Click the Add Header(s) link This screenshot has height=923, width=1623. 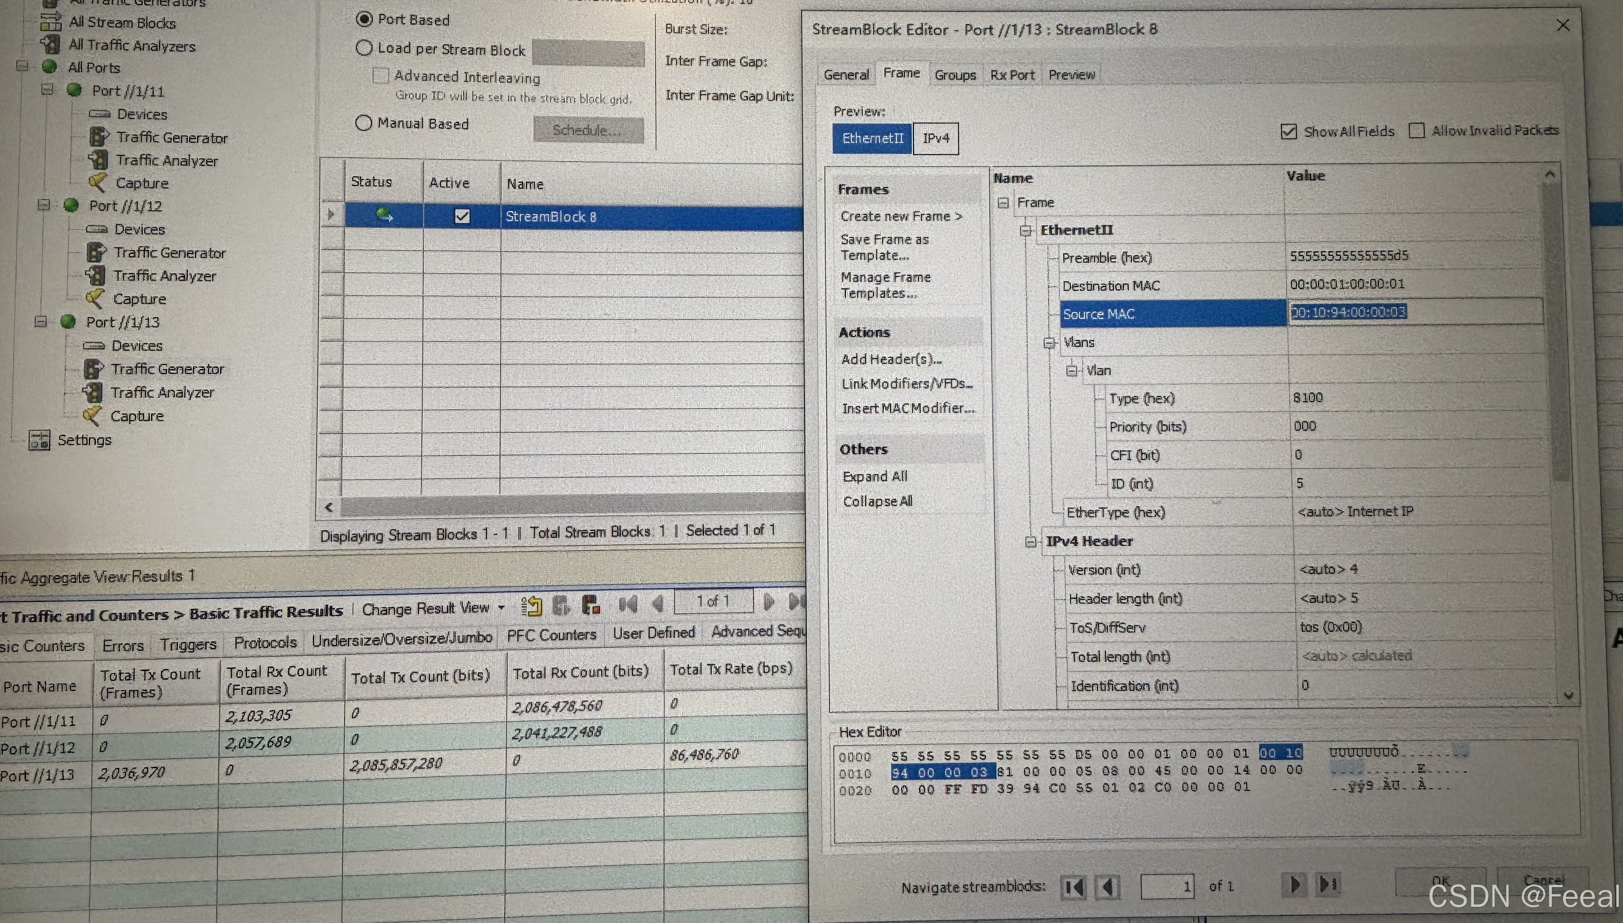click(x=890, y=359)
